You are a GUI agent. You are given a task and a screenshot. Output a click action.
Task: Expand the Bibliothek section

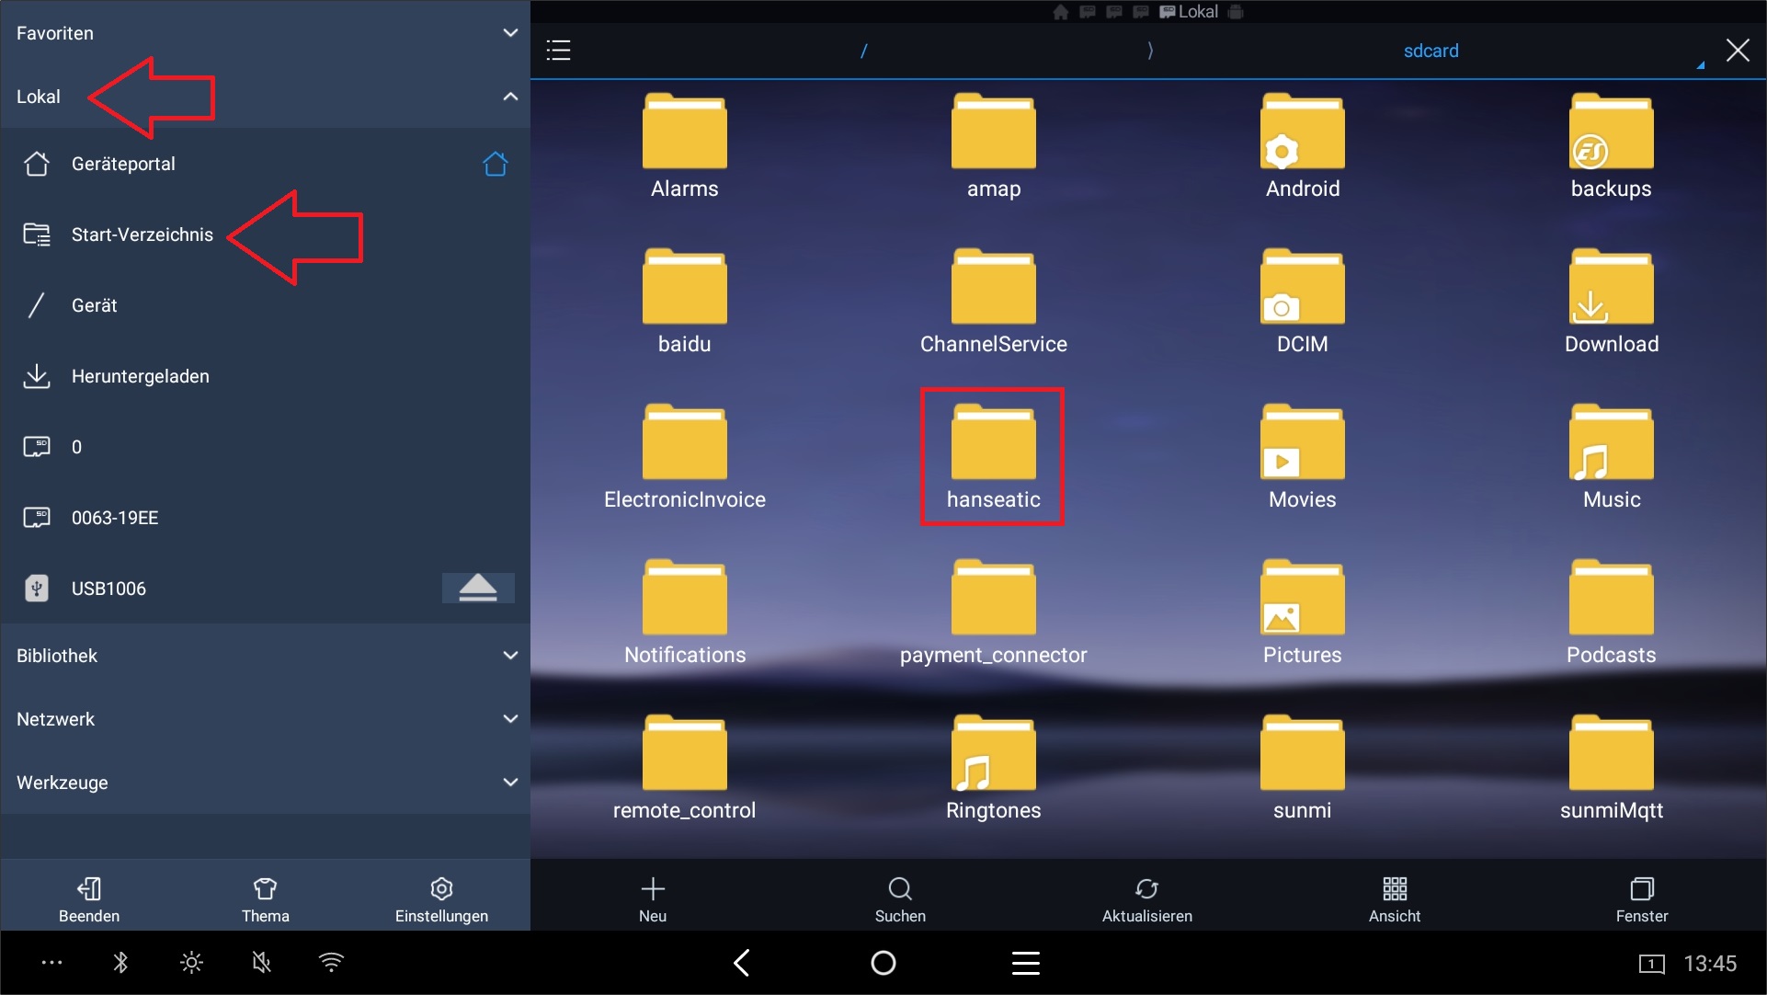coord(510,656)
